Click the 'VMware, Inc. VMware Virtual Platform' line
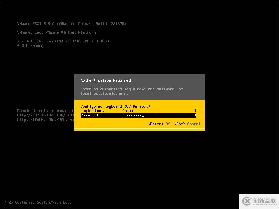279x209 pixels. 56,33
